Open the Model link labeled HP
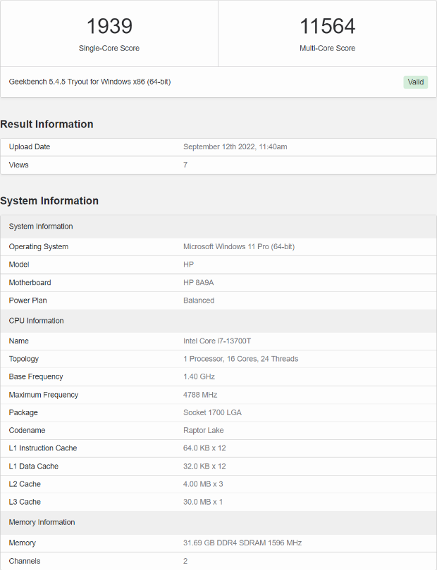The height and width of the screenshot is (570, 437). [186, 265]
